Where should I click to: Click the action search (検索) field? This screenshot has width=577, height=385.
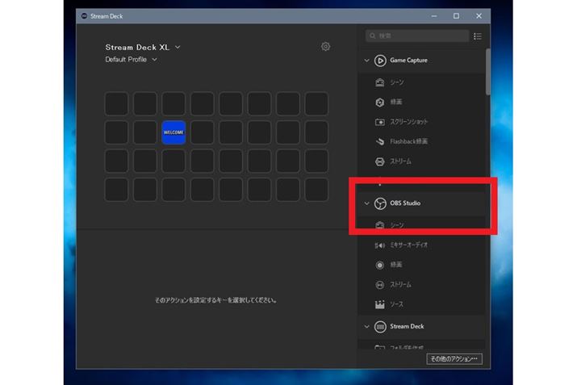(417, 36)
